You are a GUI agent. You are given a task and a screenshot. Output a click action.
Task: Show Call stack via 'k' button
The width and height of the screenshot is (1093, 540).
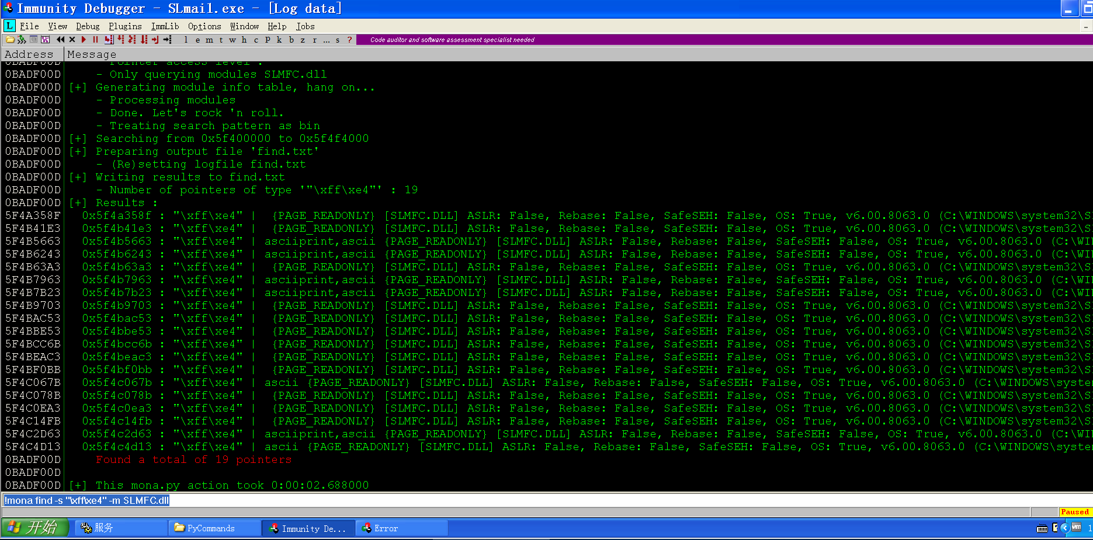tap(279, 40)
